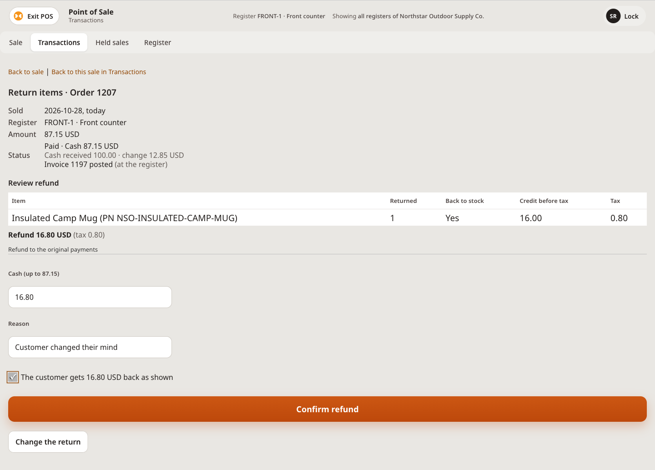655x470 pixels.
Task: Switch to the Transactions tab
Action: click(x=59, y=43)
